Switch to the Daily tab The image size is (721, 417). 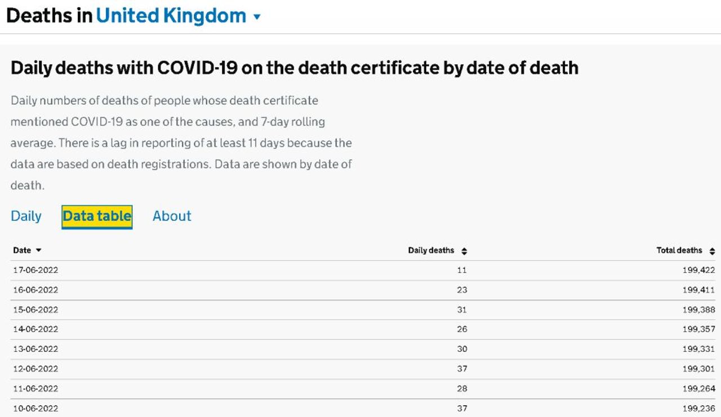click(26, 216)
